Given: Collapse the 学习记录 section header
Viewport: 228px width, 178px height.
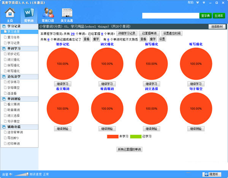Looking at the screenshot, I should click(x=19, y=26).
